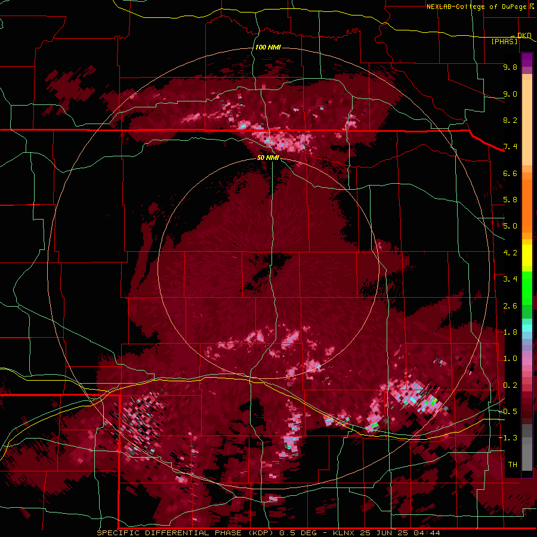Click the 1.0 value on color scale

[x=510, y=359]
